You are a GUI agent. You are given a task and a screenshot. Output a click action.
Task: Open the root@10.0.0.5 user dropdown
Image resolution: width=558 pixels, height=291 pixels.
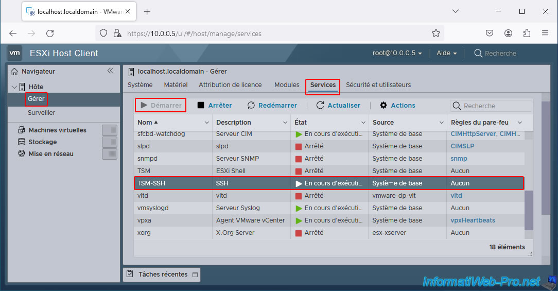click(x=397, y=53)
